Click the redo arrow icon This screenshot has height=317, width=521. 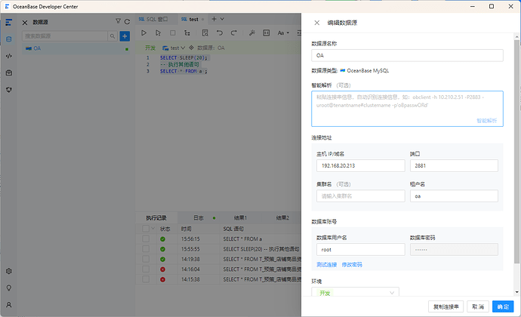234,32
